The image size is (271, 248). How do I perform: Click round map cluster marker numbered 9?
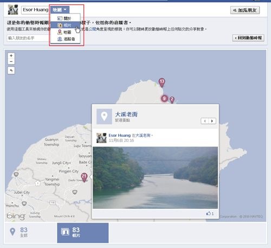[164, 98]
